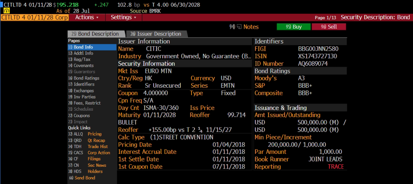413x184 pixels.
Task: Click the Book Runner JOINT LEADS value
Action: click(x=325, y=159)
